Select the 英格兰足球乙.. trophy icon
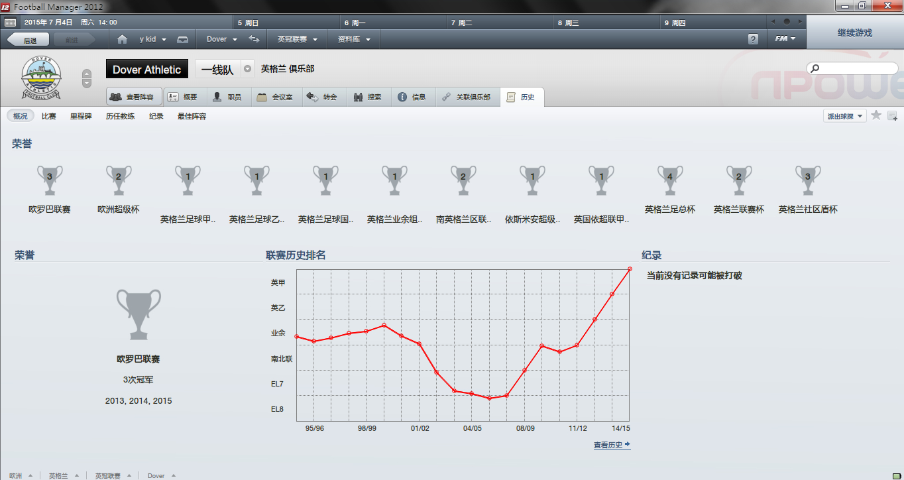The height and width of the screenshot is (480, 904). click(256, 181)
